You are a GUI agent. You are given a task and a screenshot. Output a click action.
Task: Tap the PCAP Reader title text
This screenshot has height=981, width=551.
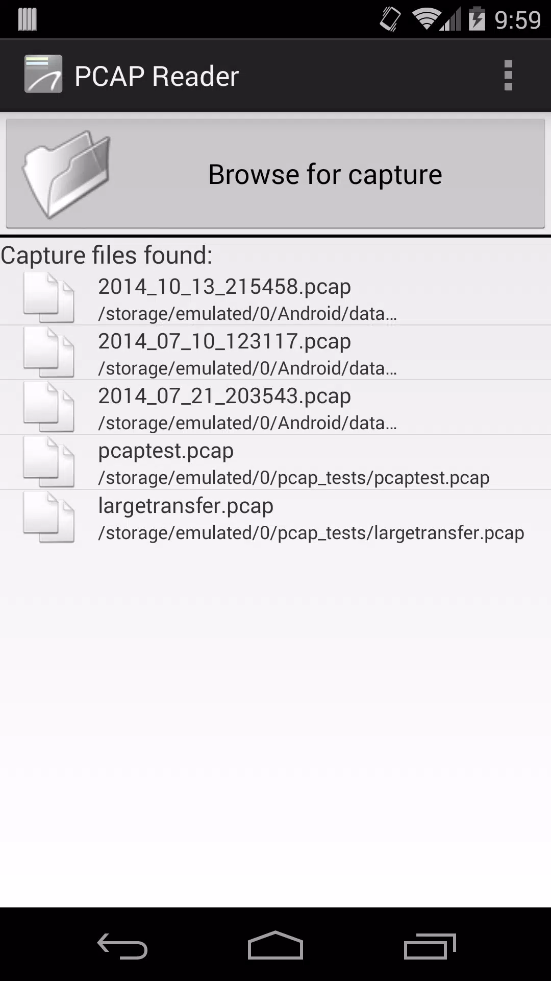(157, 76)
